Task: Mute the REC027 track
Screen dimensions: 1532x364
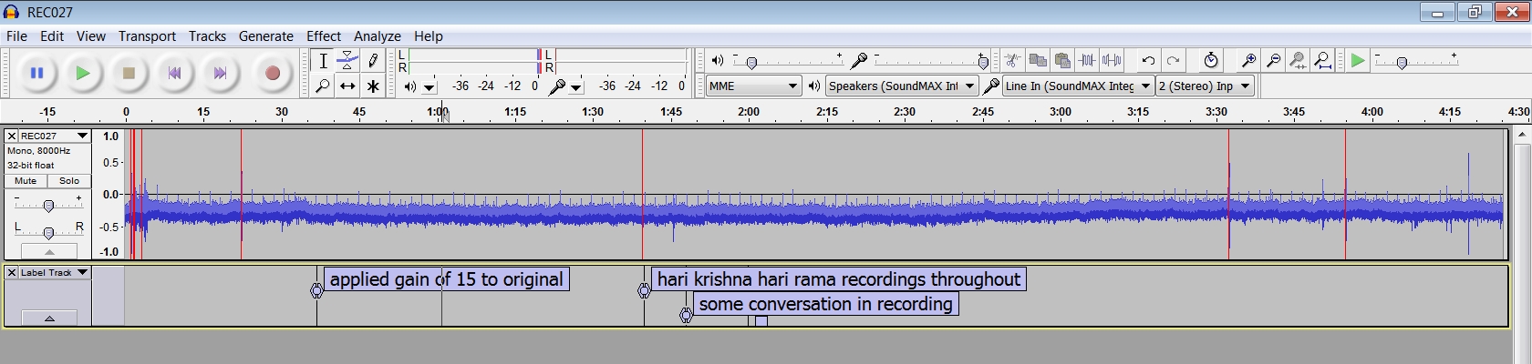Action: tap(26, 181)
